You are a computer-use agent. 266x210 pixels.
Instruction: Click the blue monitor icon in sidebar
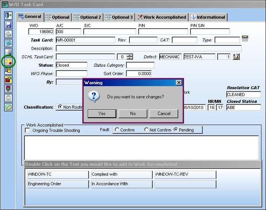point(8,43)
